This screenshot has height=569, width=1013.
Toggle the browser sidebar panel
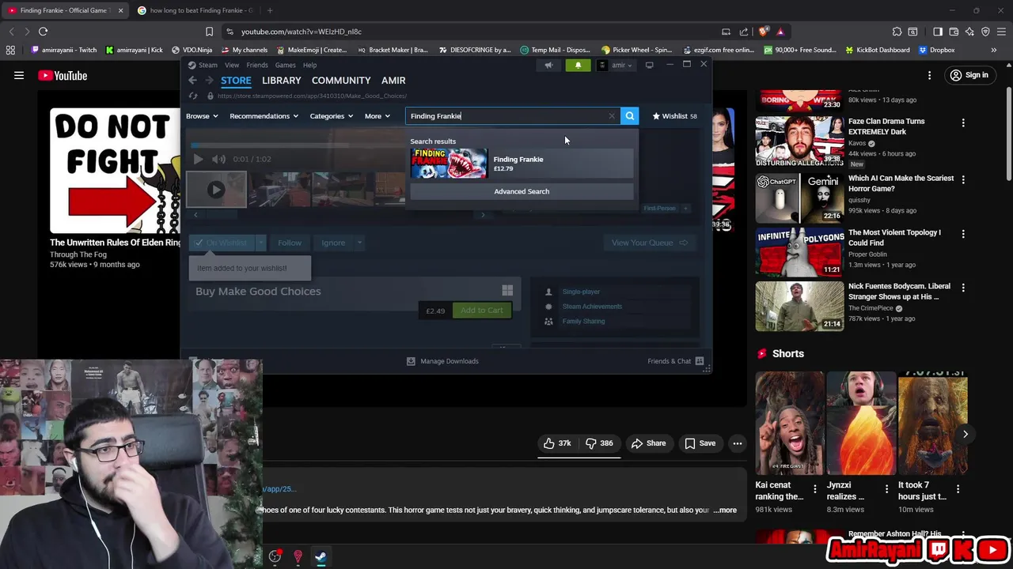tap(938, 32)
